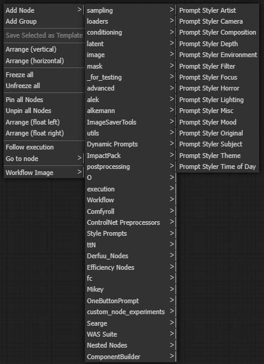Open the Workflow category in node list

click(130, 200)
